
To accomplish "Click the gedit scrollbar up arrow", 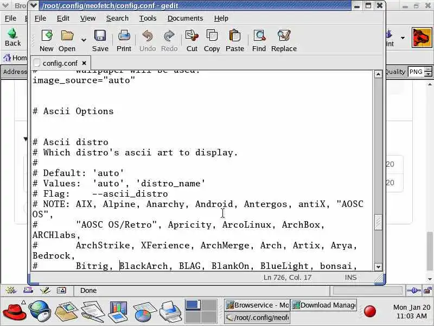I will click(378, 74).
